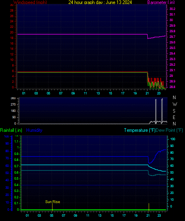Click the 270 degree wind direction axis label
Viewport: 185px width, 221px height.
pos(13,104)
